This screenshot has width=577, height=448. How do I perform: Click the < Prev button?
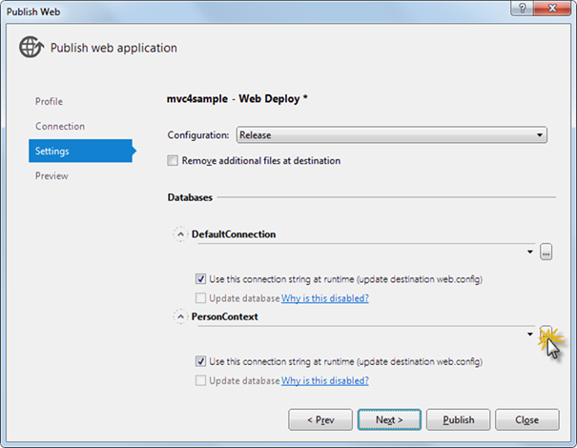320,419
